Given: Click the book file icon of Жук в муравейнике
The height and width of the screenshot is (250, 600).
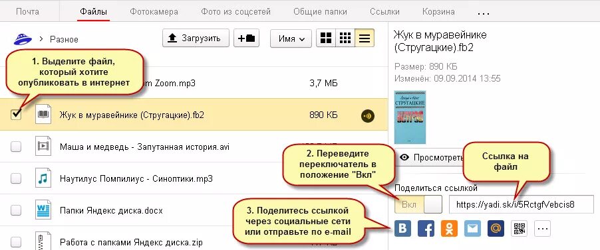Looking at the screenshot, I should coord(43,115).
